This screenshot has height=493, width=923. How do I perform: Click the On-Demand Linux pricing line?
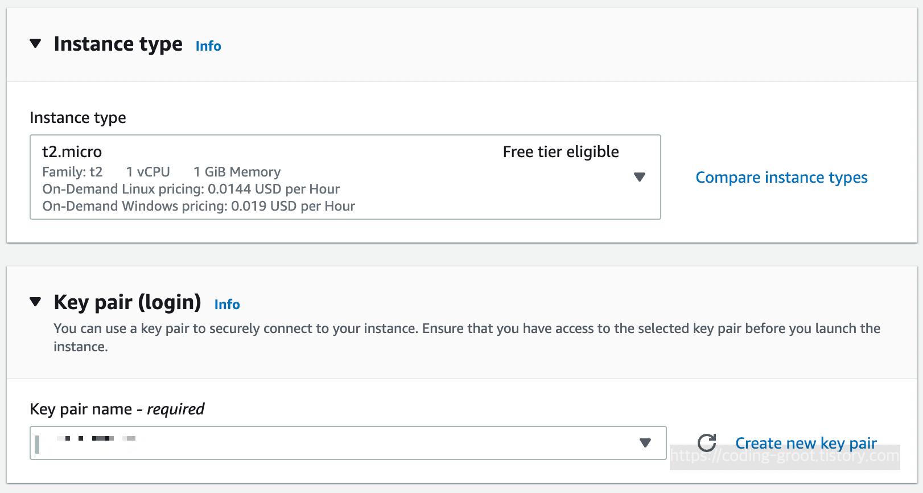coord(191,189)
